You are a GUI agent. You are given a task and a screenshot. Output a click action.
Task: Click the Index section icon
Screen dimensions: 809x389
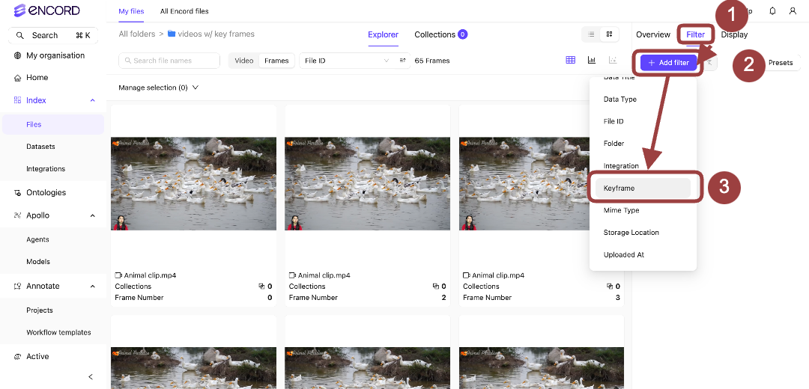tap(18, 100)
